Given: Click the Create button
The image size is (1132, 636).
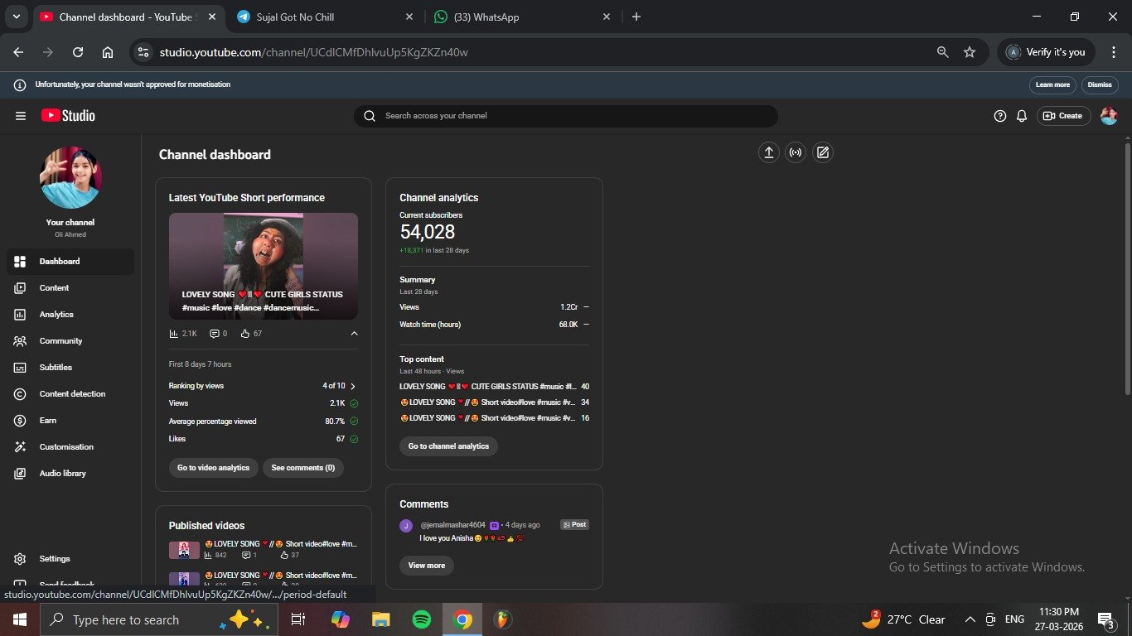Looking at the screenshot, I should tap(1063, 116).
